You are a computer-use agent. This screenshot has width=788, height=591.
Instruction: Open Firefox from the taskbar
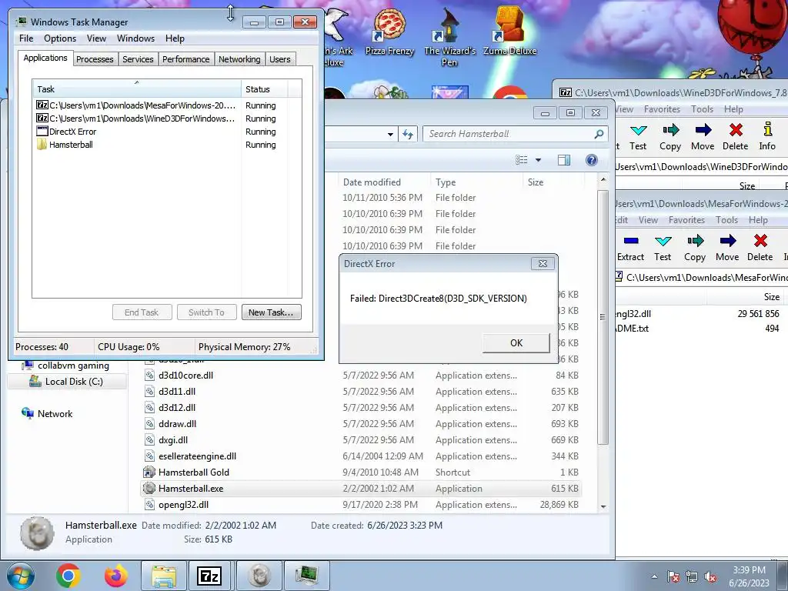tap(116, 576)
